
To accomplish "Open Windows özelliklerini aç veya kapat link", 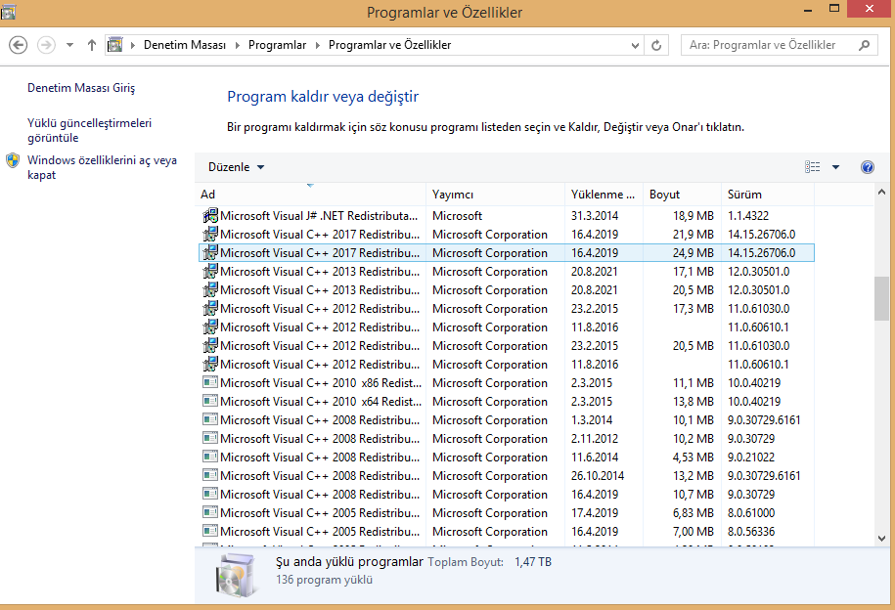I will [x=102, y=167].
